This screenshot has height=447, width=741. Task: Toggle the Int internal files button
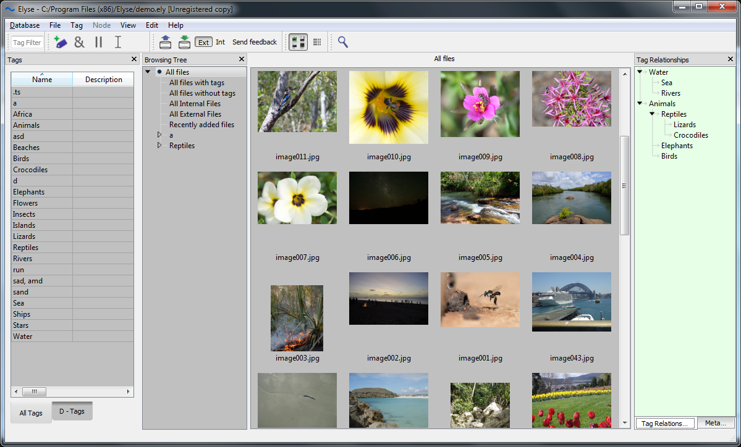pos(221,42)
